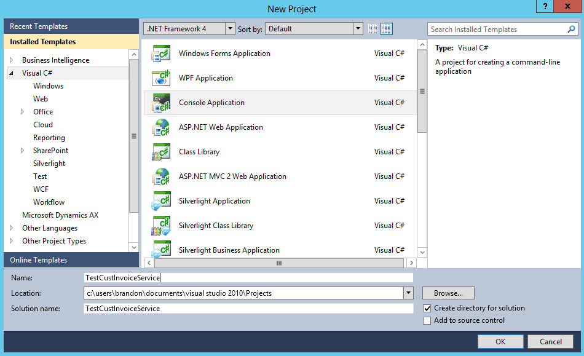Image resolution: width=584 pixels, height=356 pixels.
Task: Click the Silverlight Class Library icon
Action: point(161,225)
